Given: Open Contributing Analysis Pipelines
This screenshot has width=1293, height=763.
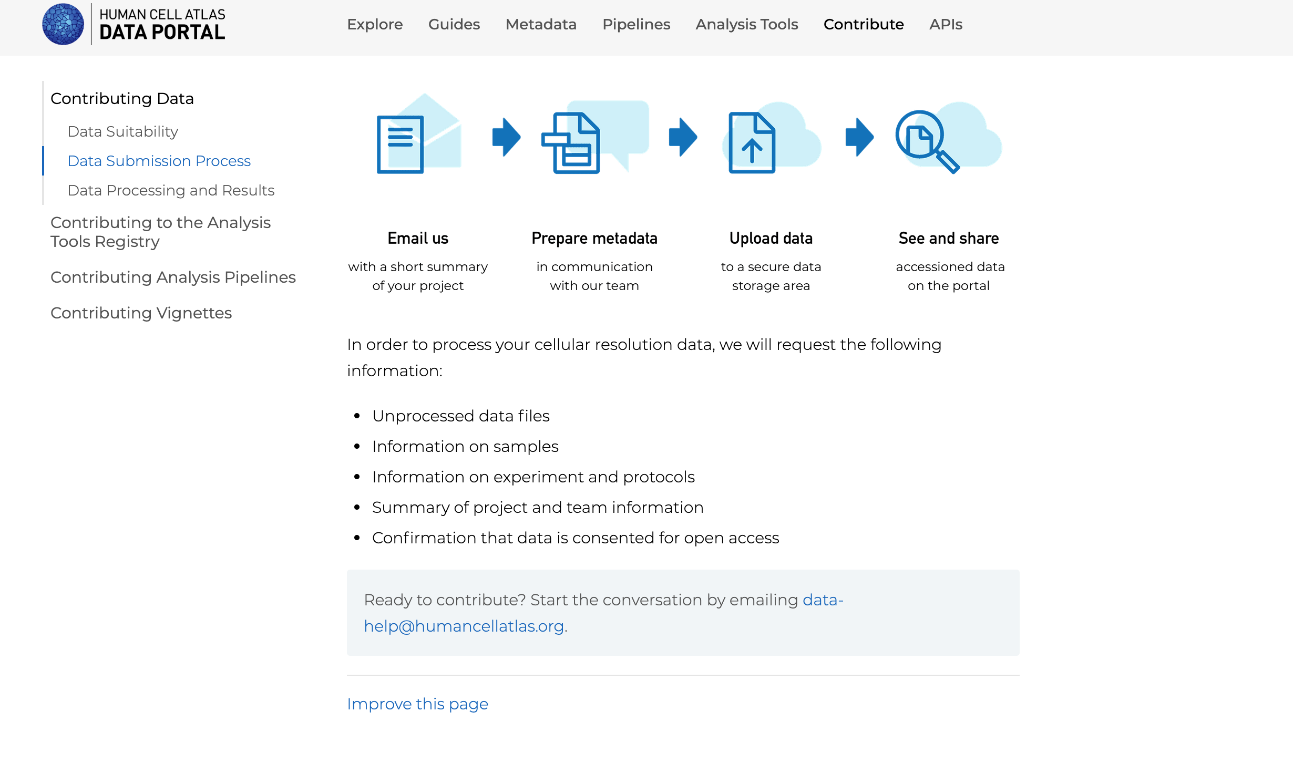Looking at the screenshot, I should pyautogui.click(x=173, y=277).
